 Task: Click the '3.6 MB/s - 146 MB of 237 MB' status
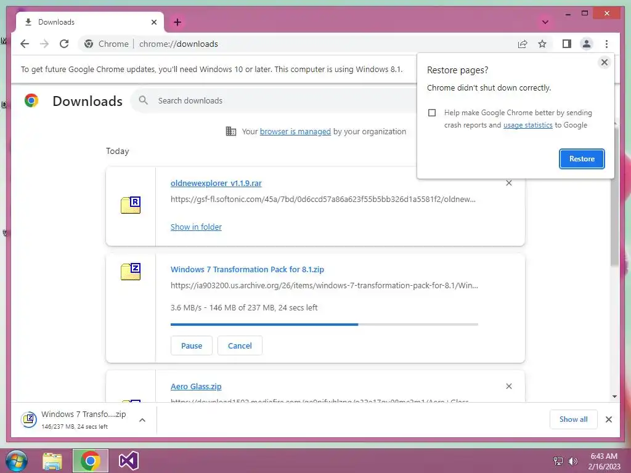pyautogui.click(x=244, y=308)
